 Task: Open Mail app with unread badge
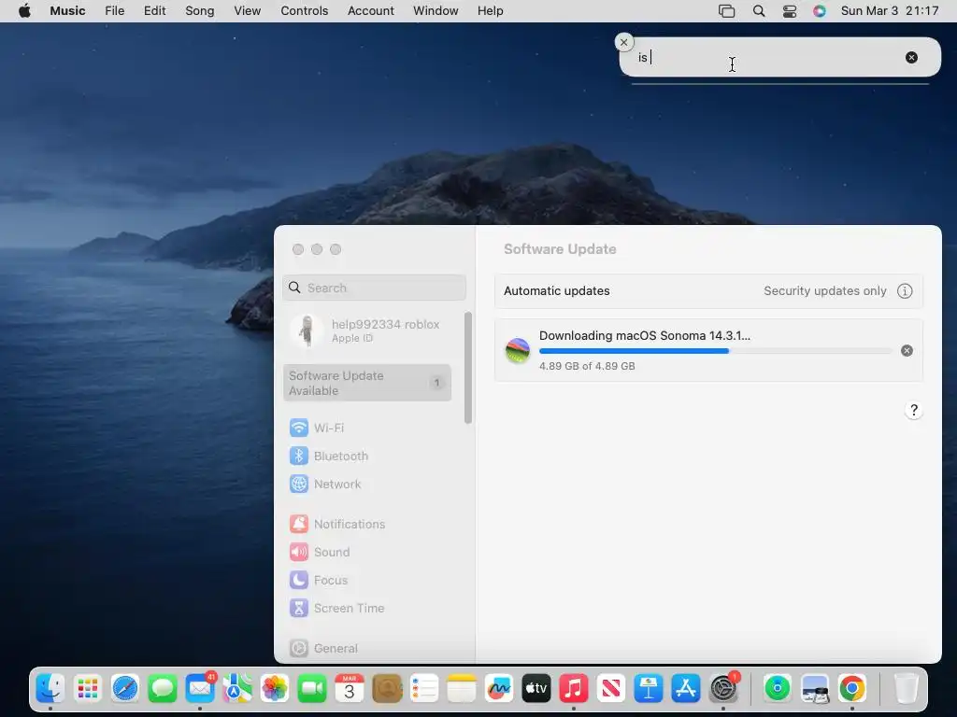pos(200,688)
